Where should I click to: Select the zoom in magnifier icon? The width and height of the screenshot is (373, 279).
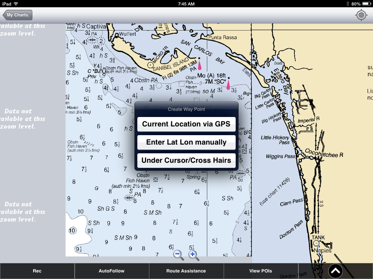point(193,254)
